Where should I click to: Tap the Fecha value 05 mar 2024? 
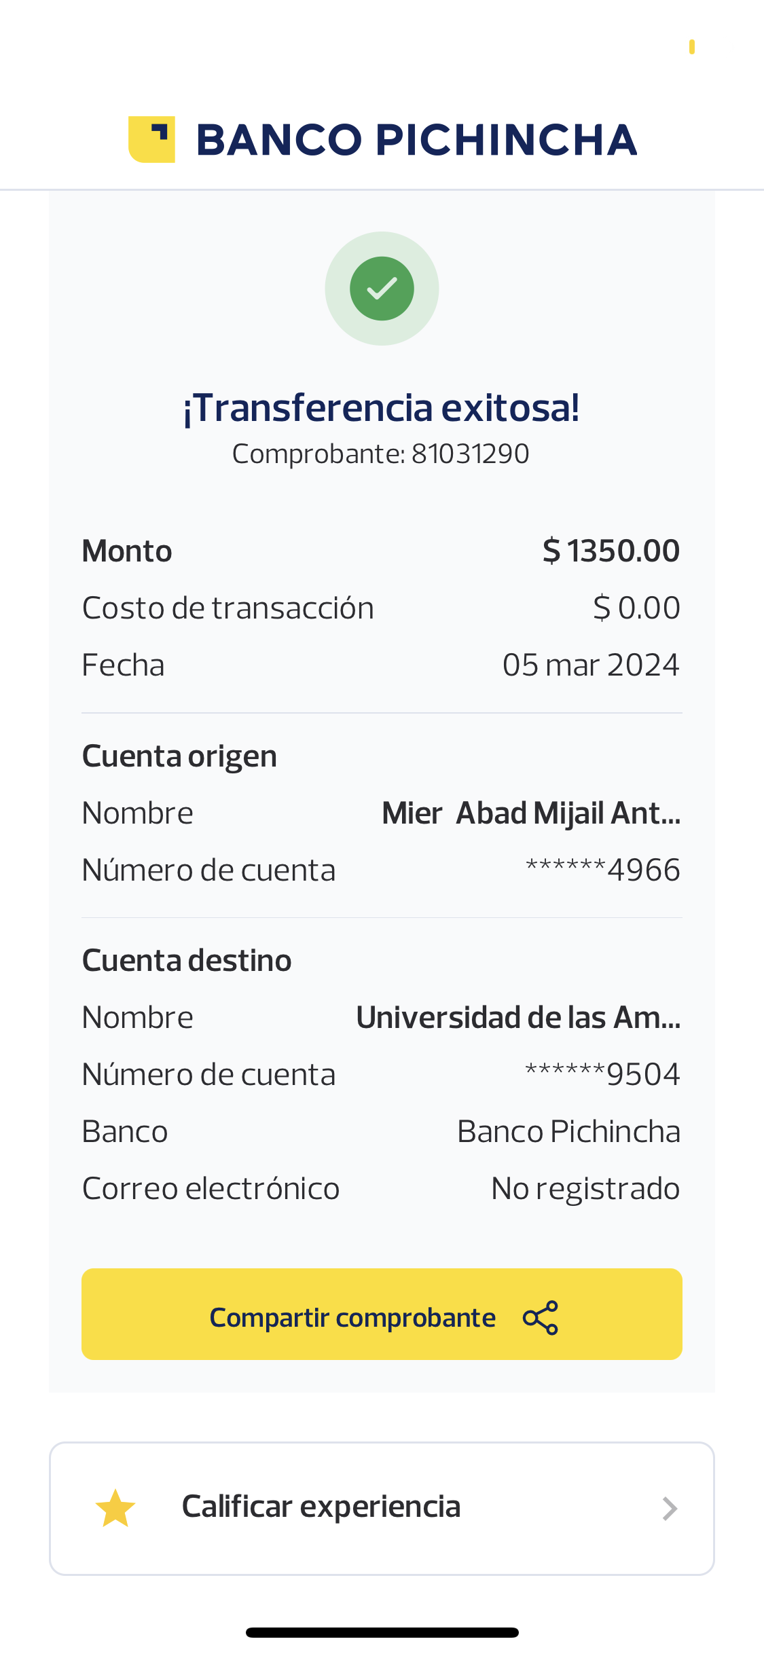coord(590,665)
